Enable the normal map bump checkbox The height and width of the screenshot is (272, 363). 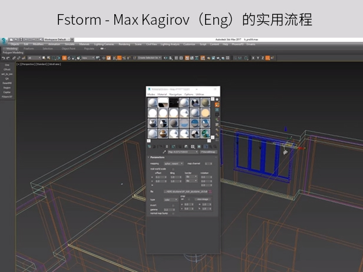pos(174,213)
